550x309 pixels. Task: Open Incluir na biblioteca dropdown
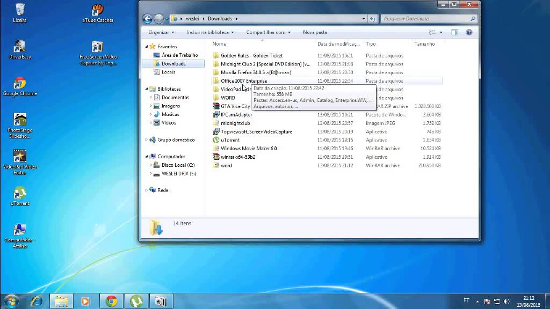tap(210, 32)
